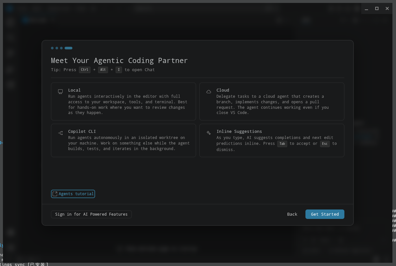Click the Get Started button
Viewport: 396px width, 266px height.
tap(325, 214)
